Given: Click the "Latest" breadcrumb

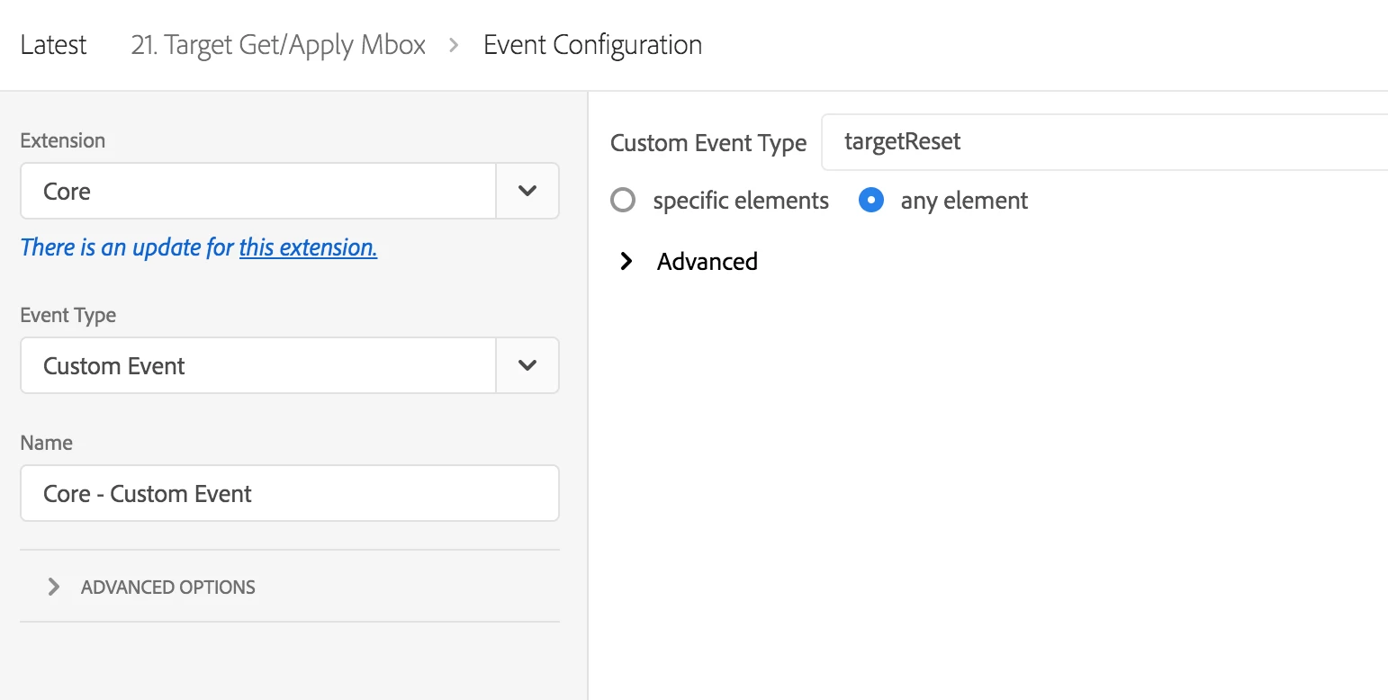Looking at the screenshot, I should [x=53, y=45].
